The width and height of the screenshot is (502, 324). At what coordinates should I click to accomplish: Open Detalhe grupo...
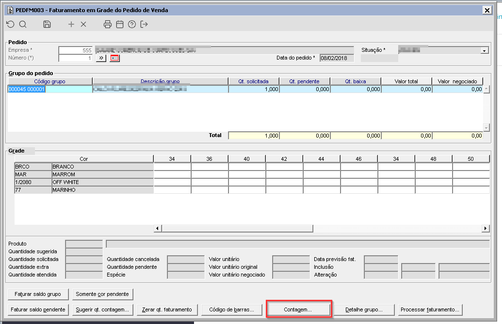(364, 309)
